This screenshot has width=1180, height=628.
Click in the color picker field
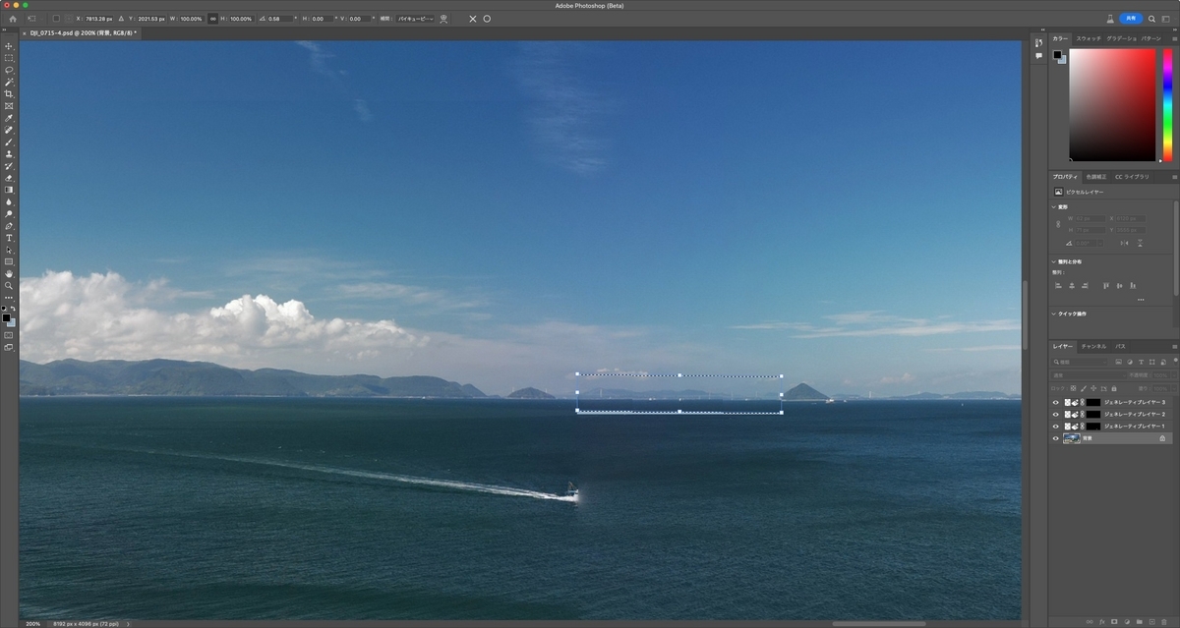point(1112,105)
